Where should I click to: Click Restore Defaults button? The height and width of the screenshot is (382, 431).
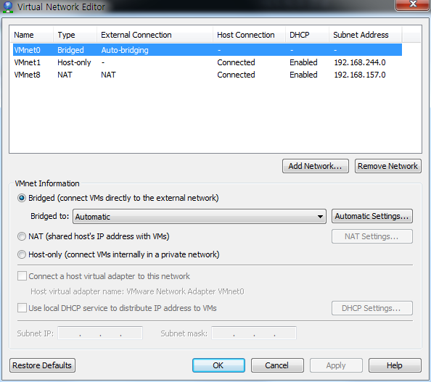(x=42, y=365)
